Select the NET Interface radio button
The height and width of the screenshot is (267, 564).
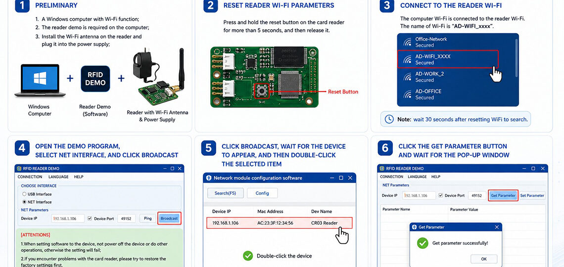pyautogui.click(x=24, y=202)
